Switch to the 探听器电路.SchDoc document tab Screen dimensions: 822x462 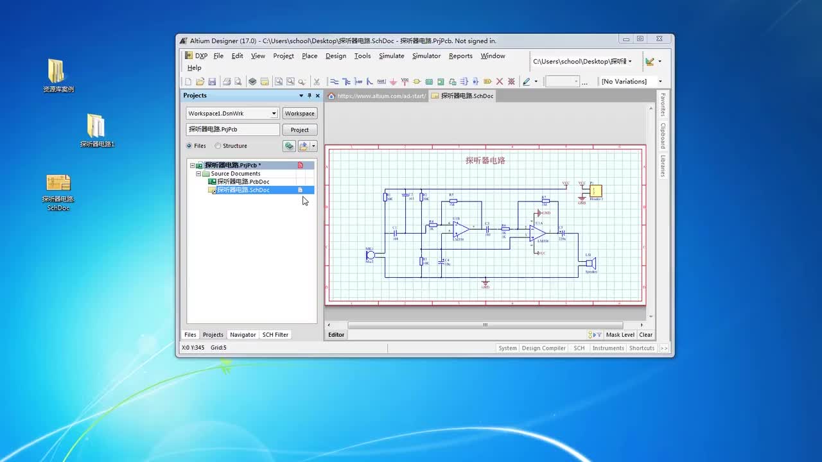pos(462,96)
